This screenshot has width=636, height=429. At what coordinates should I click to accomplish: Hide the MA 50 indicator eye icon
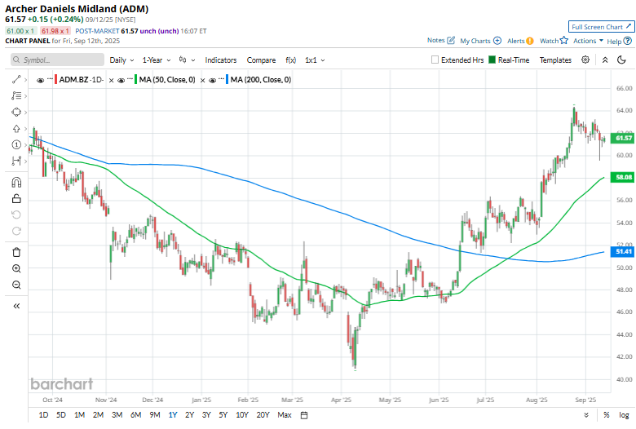121,80
